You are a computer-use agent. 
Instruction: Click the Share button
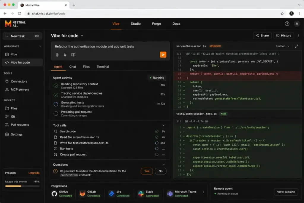click(262, 35)
